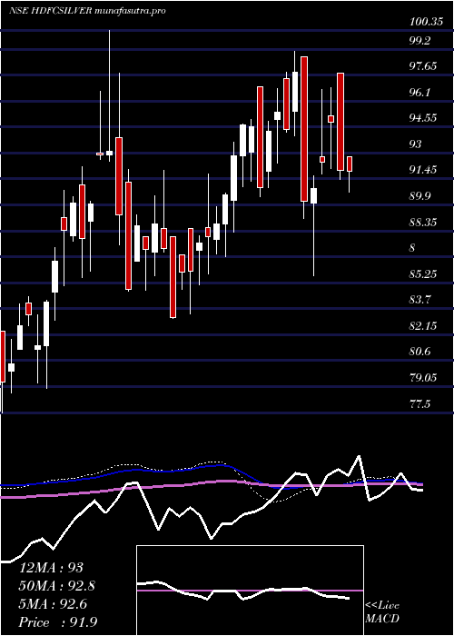Select the 99.2 price axis label
Viewport: 454px width, 636px height.
(x=420, y=40)
